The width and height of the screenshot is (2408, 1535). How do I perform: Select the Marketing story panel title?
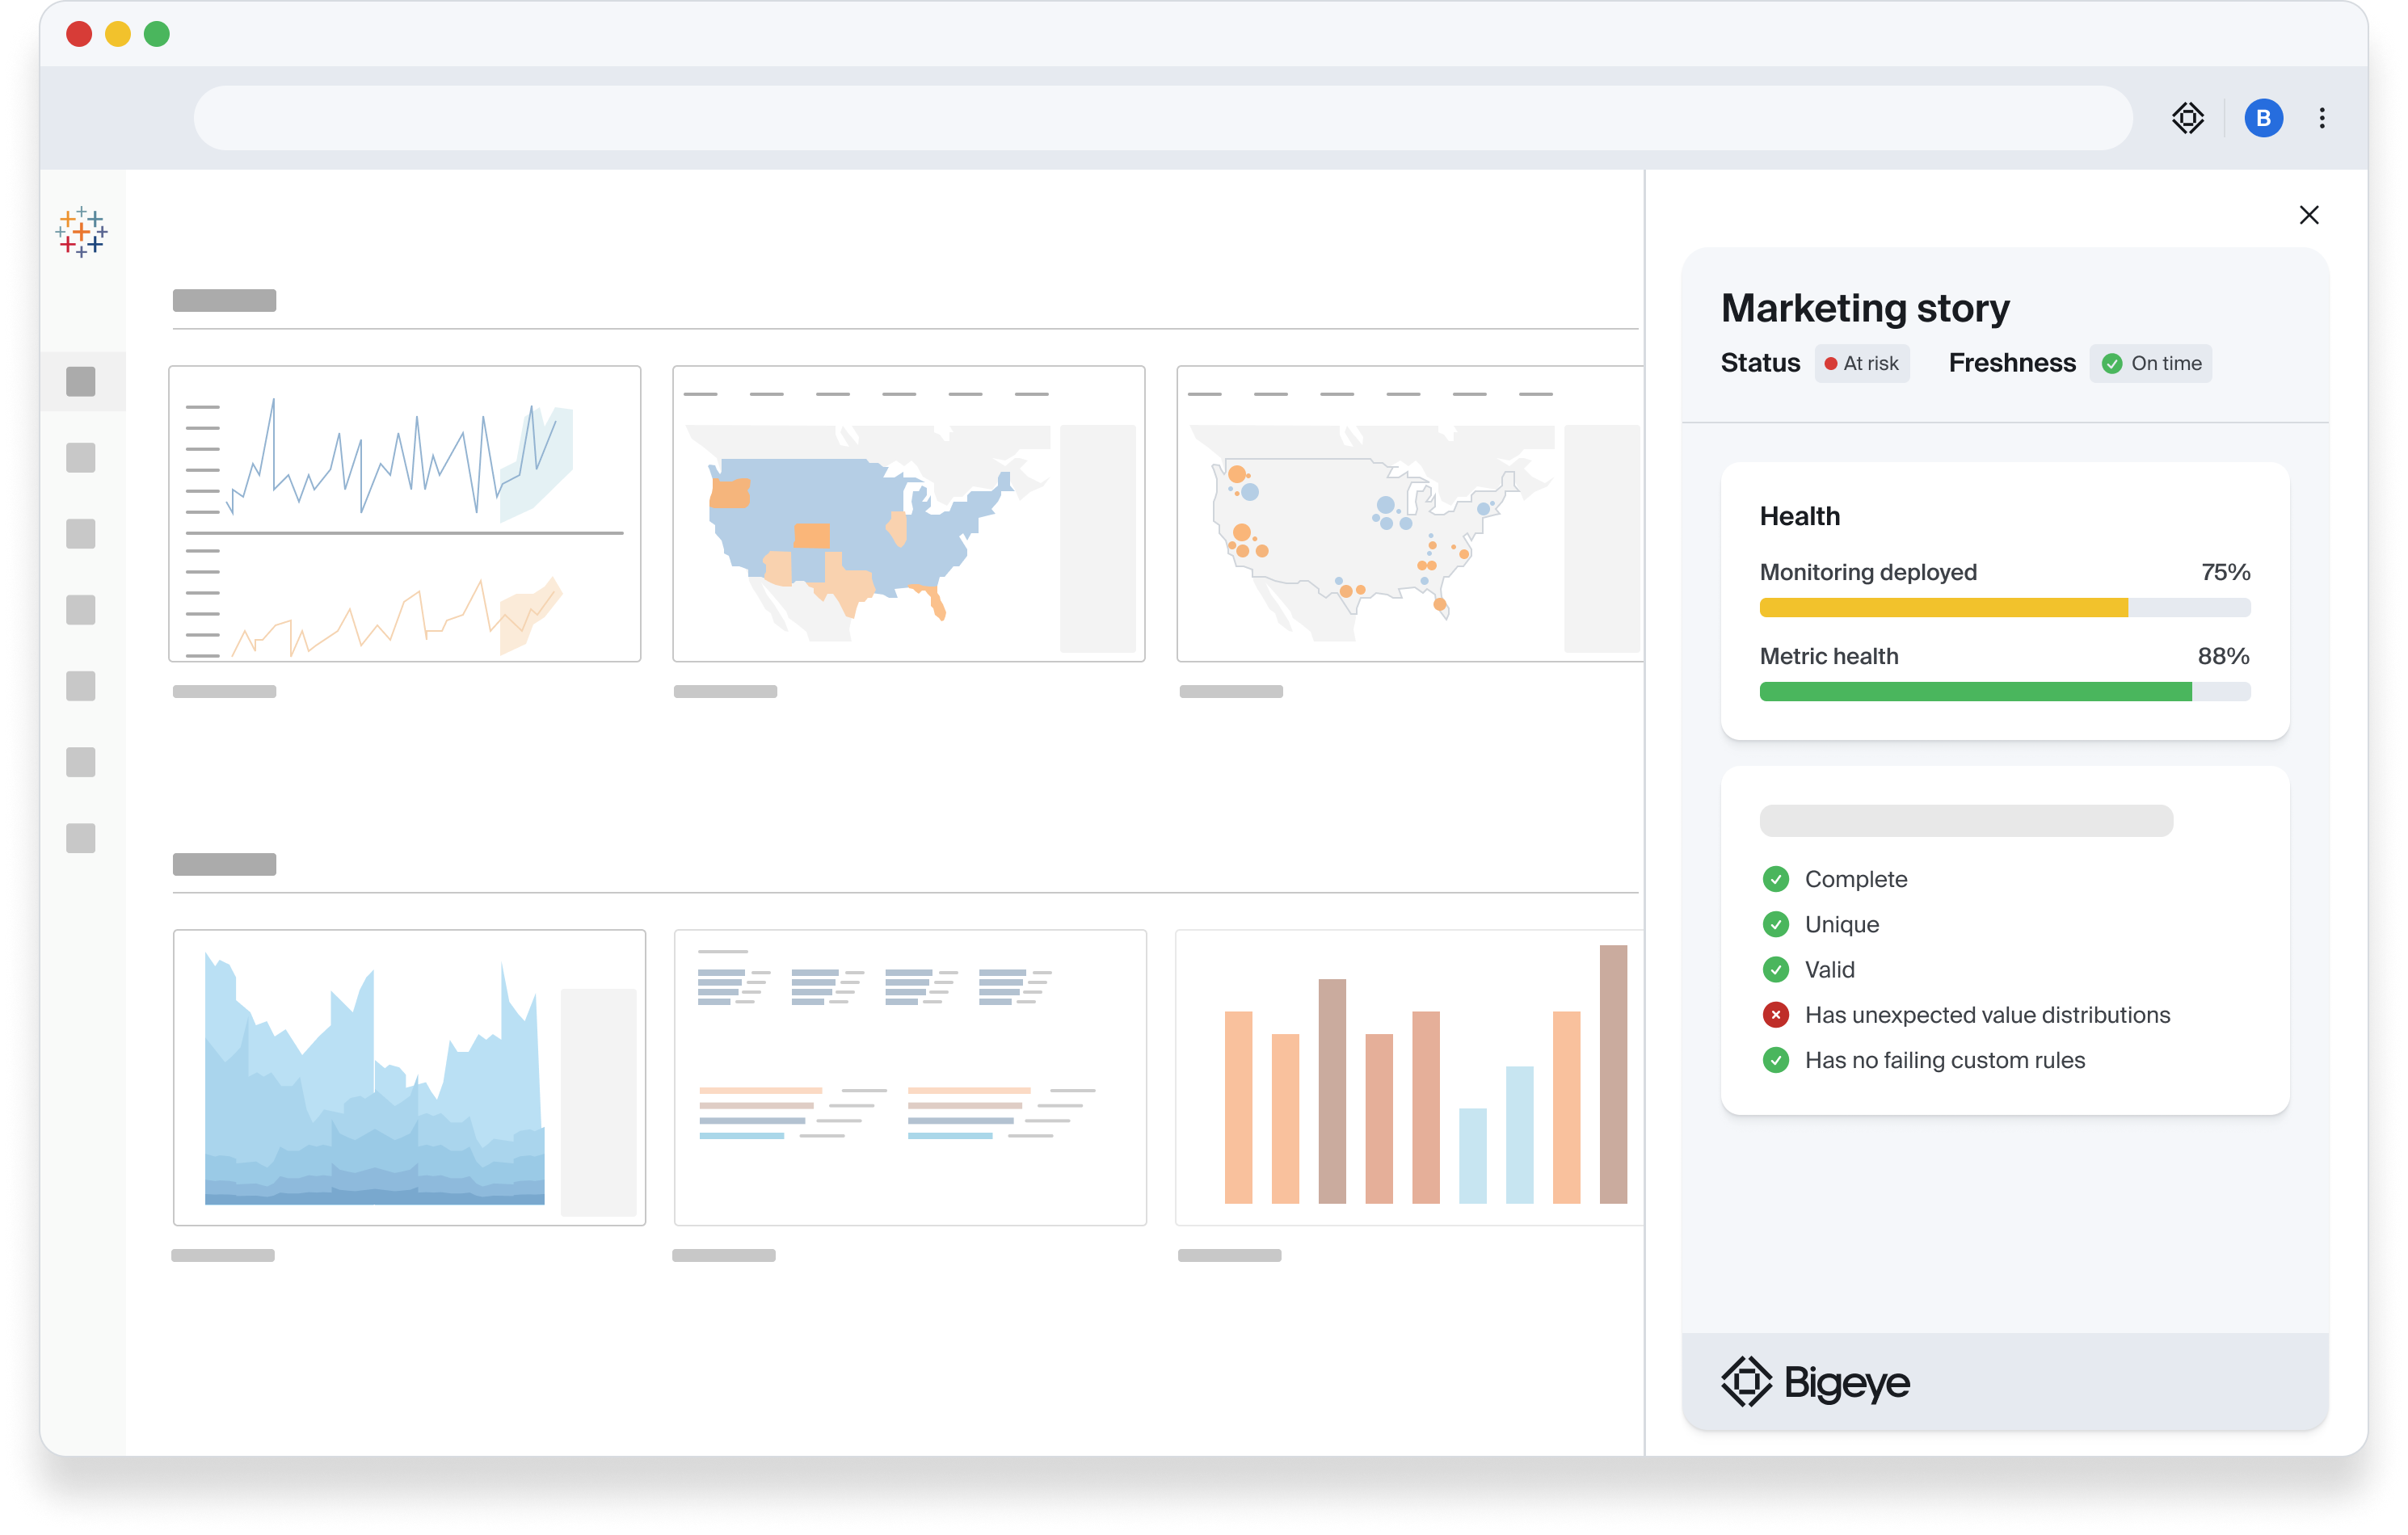pos(1864,307)
